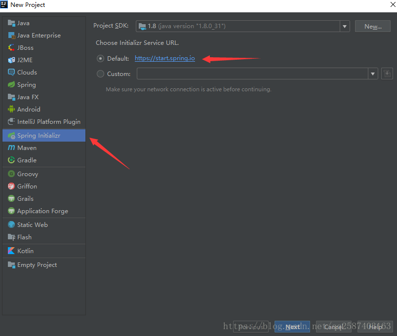Click the New... SDK button
This screenshot has width=397, height=336.
coord(373,26)
